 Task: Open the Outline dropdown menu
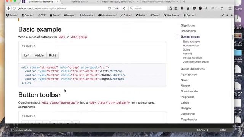(x=126, y=15)
